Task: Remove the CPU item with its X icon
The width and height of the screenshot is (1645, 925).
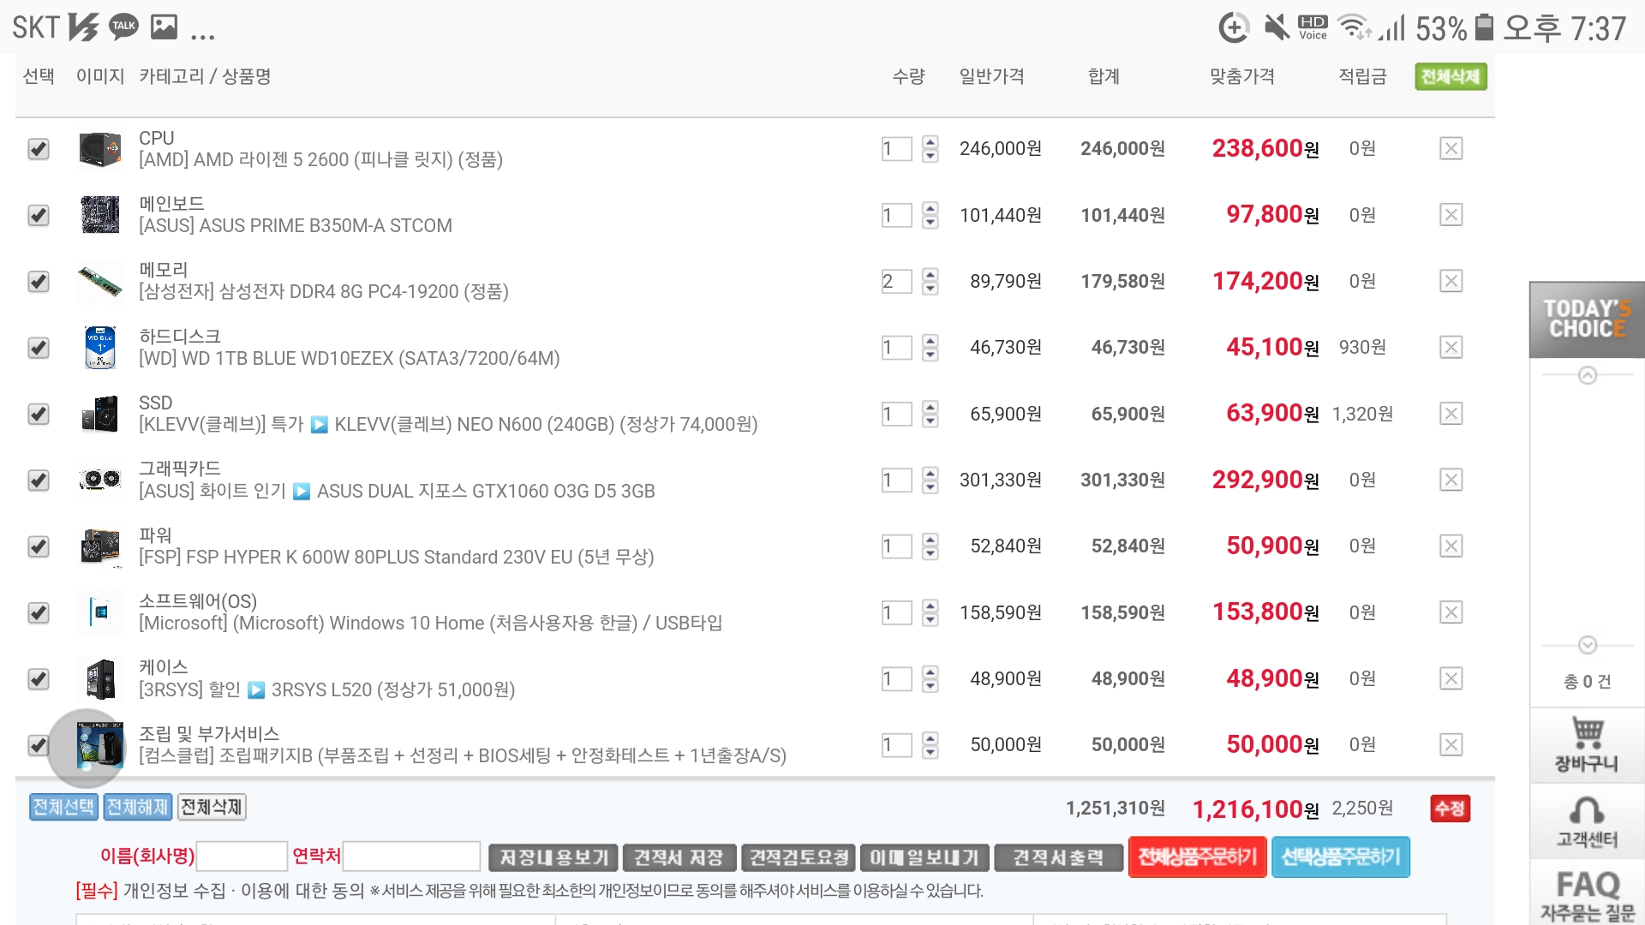Action: pos(1451,149)
